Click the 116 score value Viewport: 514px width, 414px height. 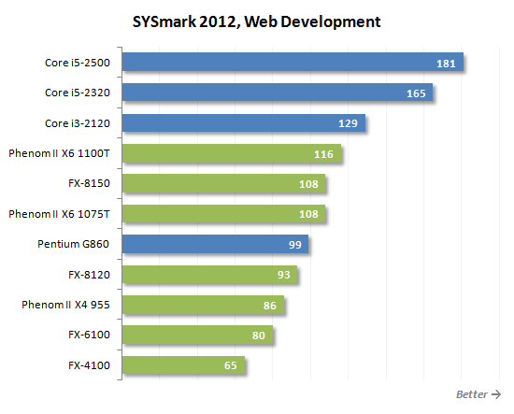click(x=323, y=154)
